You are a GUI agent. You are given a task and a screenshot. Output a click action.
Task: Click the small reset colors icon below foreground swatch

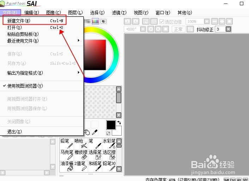pos(108,133)
